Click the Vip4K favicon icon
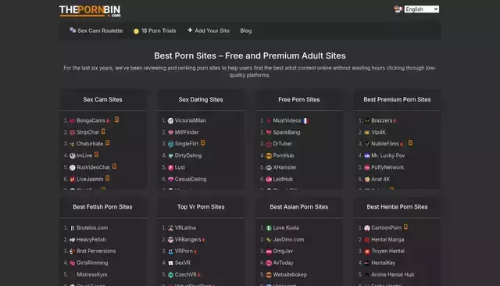 coord(367,132)
